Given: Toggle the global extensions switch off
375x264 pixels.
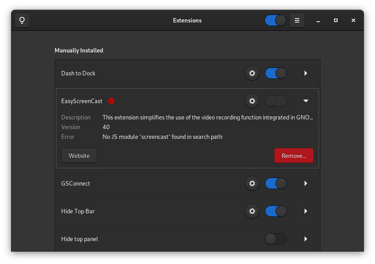Looking at the screenshot, I should coord(275,20).
